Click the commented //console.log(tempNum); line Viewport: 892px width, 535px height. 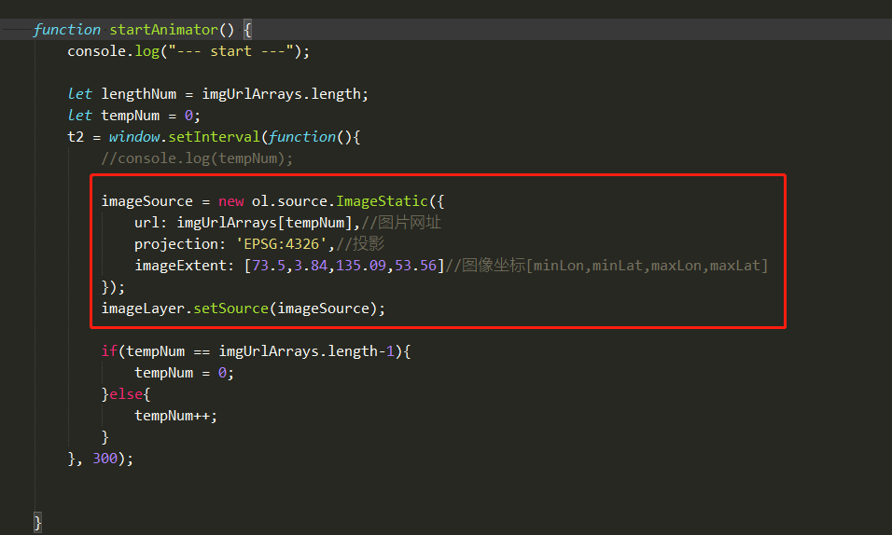click(197, 158)
